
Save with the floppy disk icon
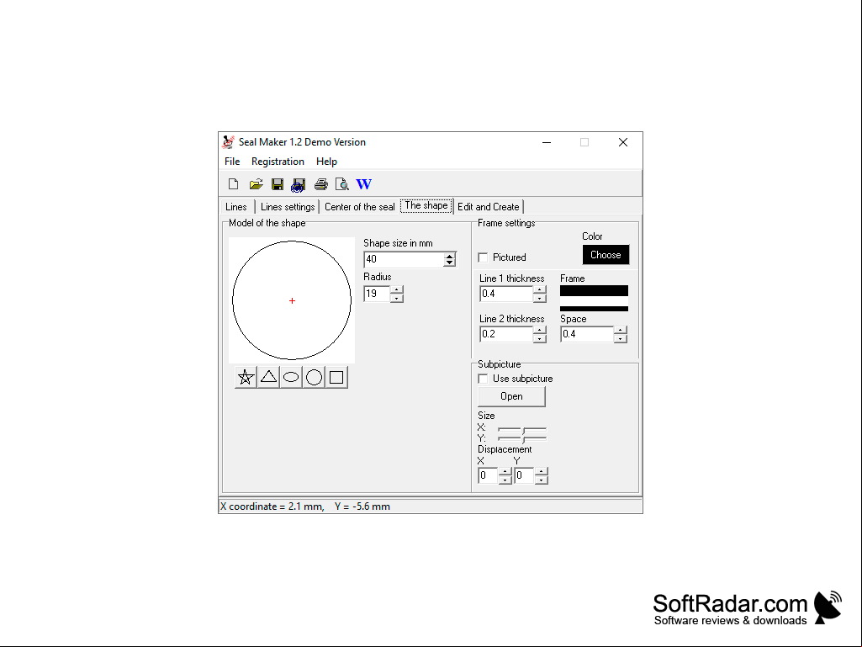point(278,184)
